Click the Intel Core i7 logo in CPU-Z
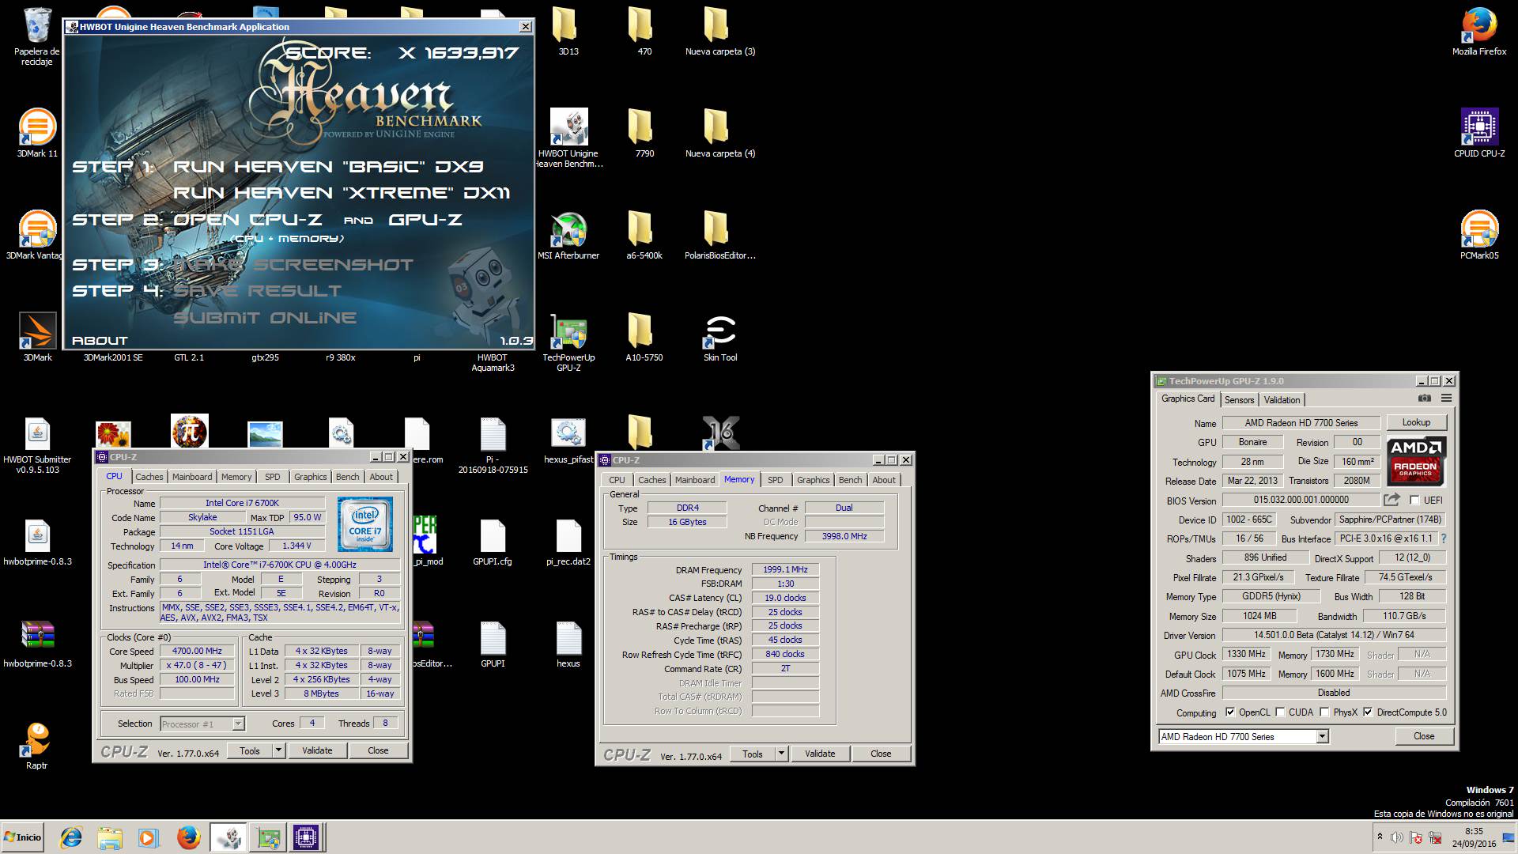The width and height of the screenshot is (1518, 854). 365,523
